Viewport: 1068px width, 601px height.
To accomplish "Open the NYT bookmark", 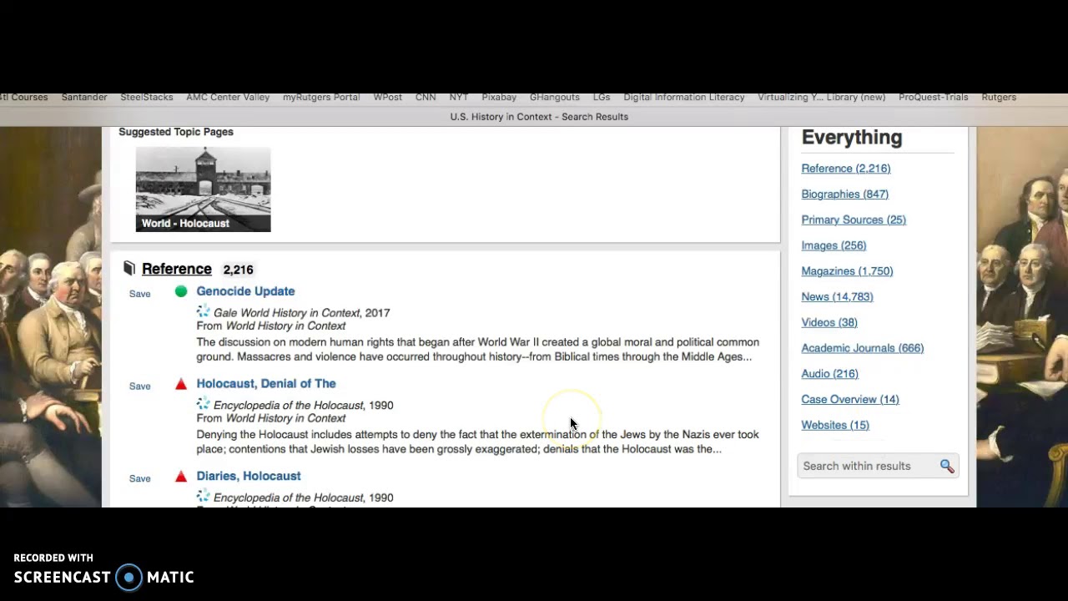I will [458, 97].
